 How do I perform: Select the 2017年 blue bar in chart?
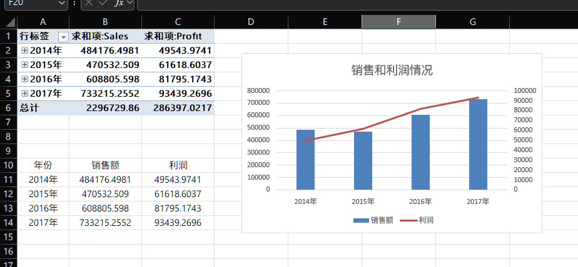(478, 144)
